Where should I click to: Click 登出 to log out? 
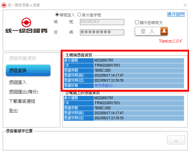13,111
